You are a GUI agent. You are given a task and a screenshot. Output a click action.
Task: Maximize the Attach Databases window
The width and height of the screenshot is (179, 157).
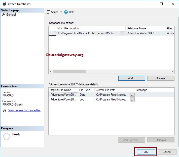pyautogui.click(x=161, y=4)
